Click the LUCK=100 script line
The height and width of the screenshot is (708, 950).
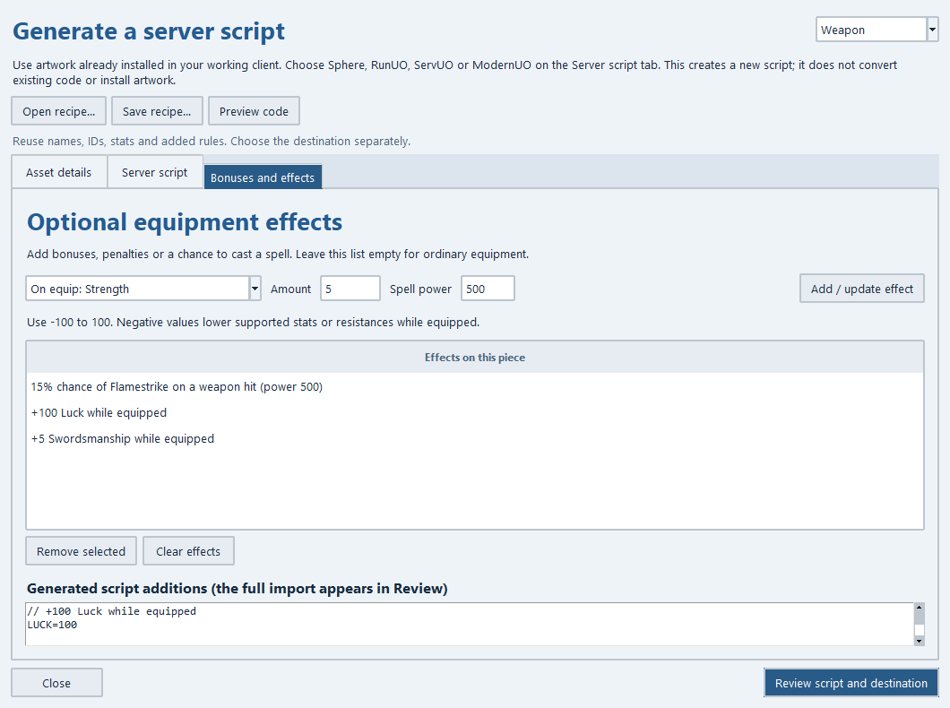(x=52, y=625)
